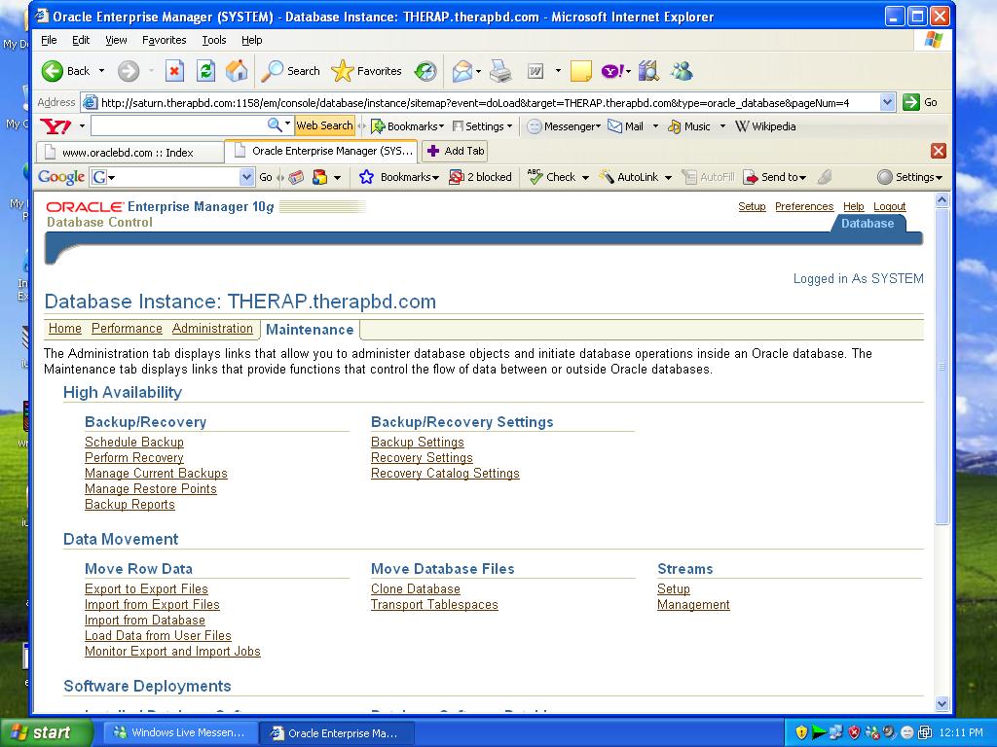Open the Schedule Backup link
This screenshot has width=997, height=747.
tap(134, 443)
